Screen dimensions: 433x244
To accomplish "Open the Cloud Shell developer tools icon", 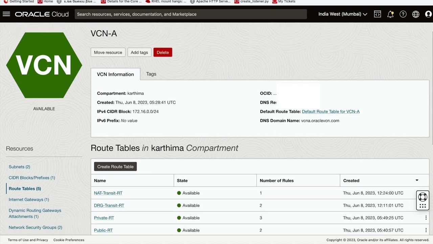I will tap(378, 14).
